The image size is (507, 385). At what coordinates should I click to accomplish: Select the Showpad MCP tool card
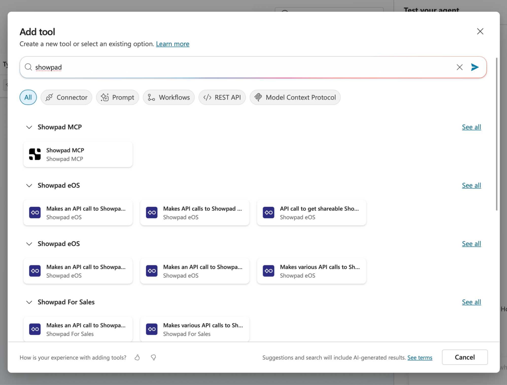pyautogui.click(x=78, y=154)
